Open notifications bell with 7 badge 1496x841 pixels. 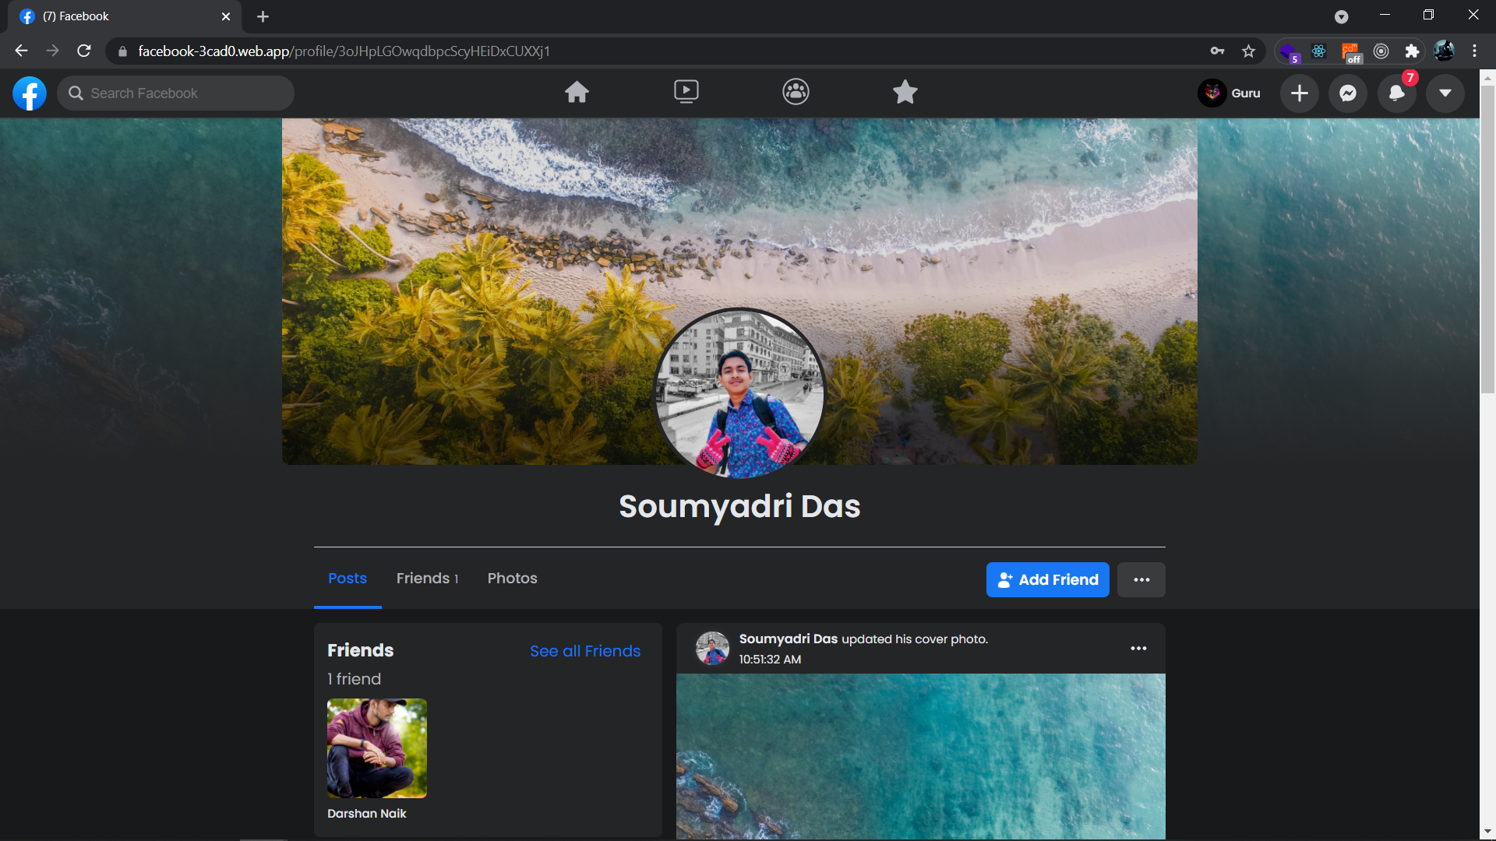[x=1397, y=93]
